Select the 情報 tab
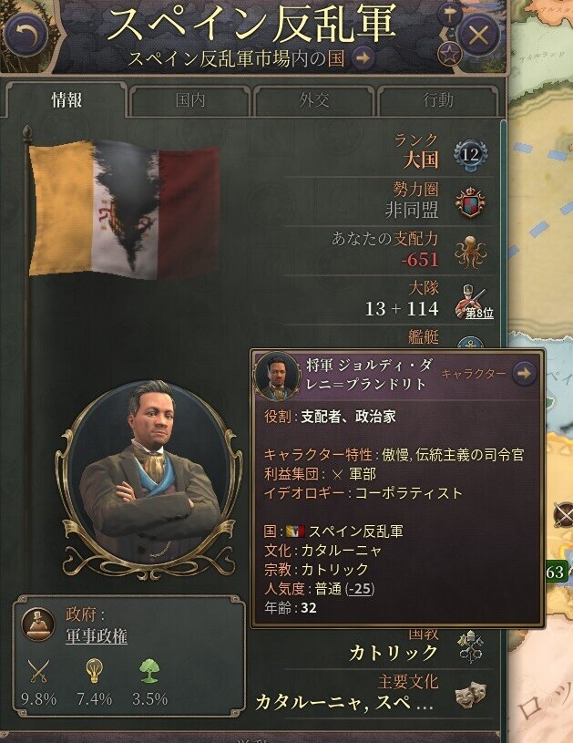The image size is (573, 743). [x=67, y=100]
